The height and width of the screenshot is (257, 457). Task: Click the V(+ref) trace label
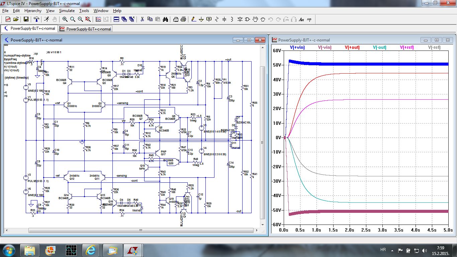coord(407,48)
